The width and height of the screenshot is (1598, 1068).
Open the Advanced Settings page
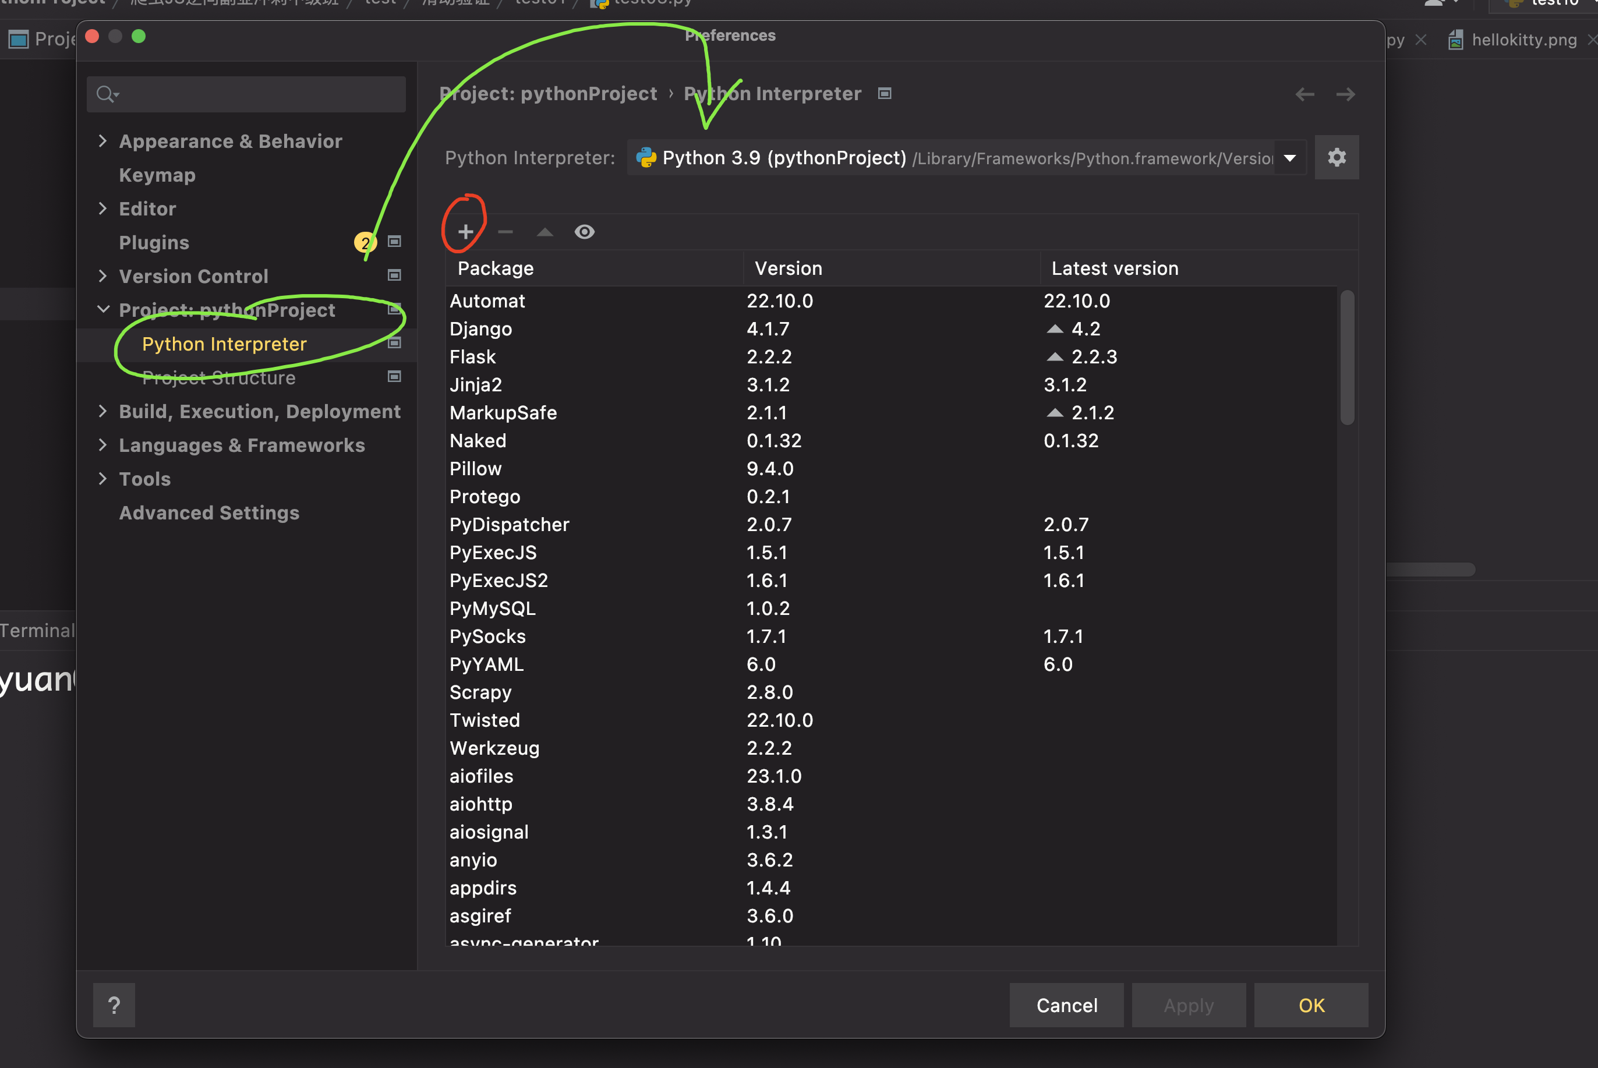click(x=209, y=513)
